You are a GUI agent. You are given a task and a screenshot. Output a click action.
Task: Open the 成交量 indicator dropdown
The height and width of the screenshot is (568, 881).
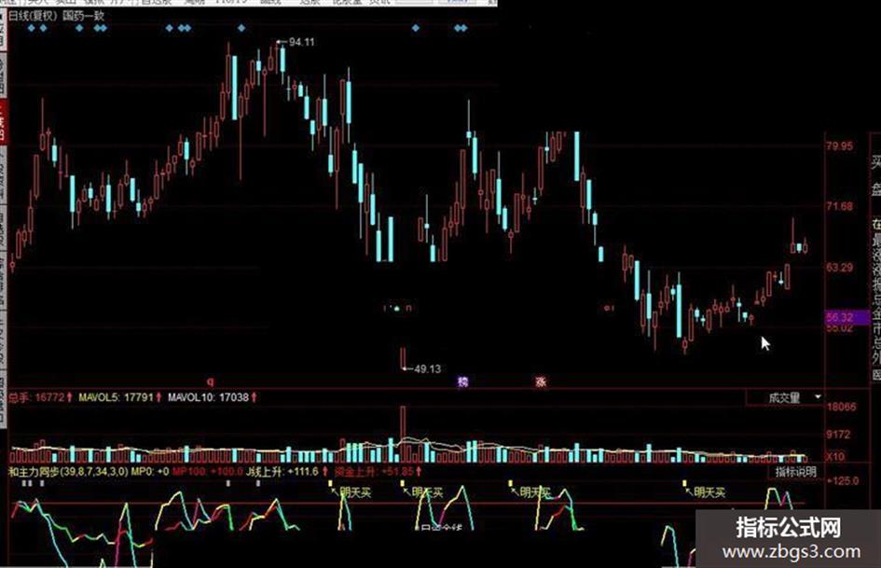[784, 398]
